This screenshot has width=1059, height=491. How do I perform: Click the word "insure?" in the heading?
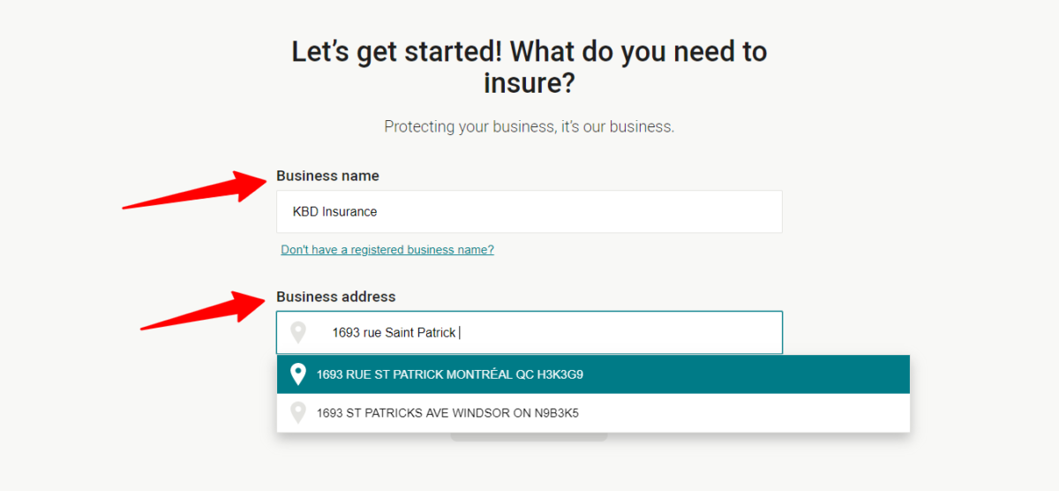(x=529, y=84)
